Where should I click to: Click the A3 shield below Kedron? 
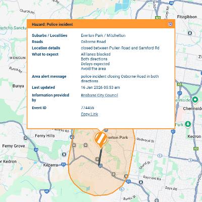click(195, 148)
